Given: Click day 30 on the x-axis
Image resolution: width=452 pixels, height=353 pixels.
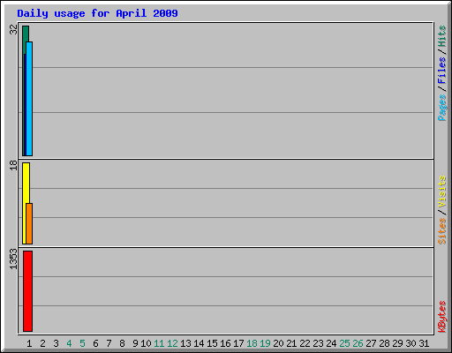Looking at the screenshot, I should (411, 343).
